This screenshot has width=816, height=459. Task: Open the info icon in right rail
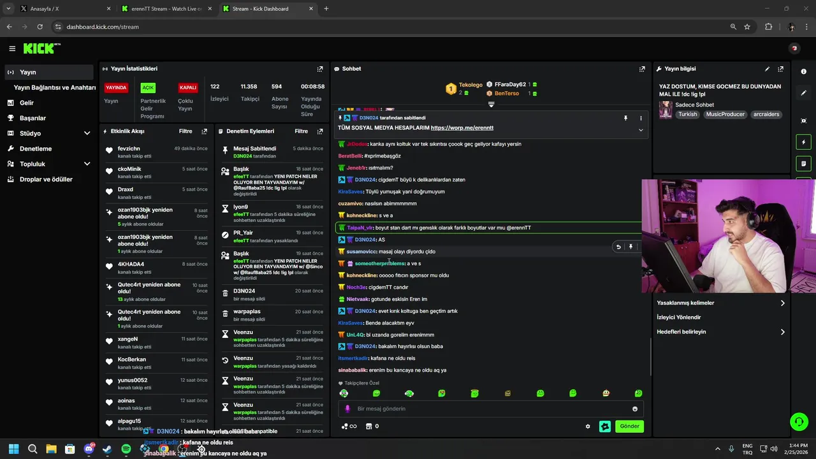pyautogui.click(x=803, y=71)
